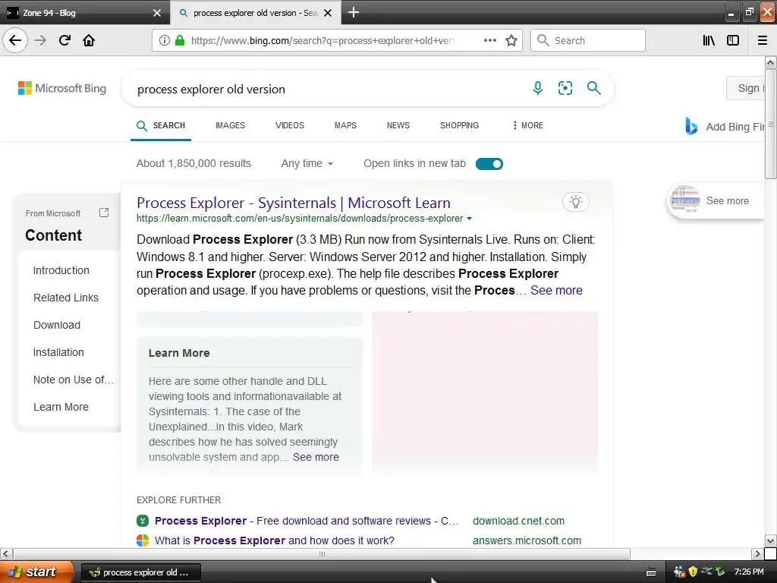Open the Firefox hamburger menu
Viewport: 777px width, 583px height.
(763, 40)
